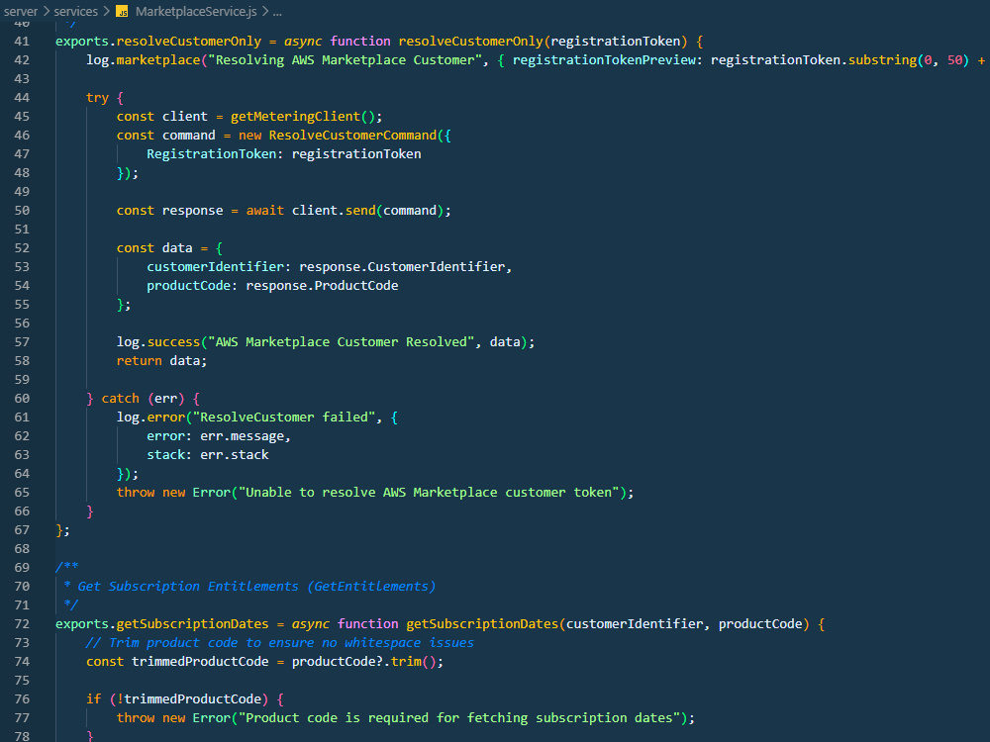Image resolution: width=990 pixels, height=742 pixels.
Task: Click 'return data;' on line 58
Action: tap(161, 361)
